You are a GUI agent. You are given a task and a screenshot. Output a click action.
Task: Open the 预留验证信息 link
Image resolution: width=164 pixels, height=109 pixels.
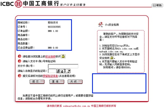pos(50,76)
